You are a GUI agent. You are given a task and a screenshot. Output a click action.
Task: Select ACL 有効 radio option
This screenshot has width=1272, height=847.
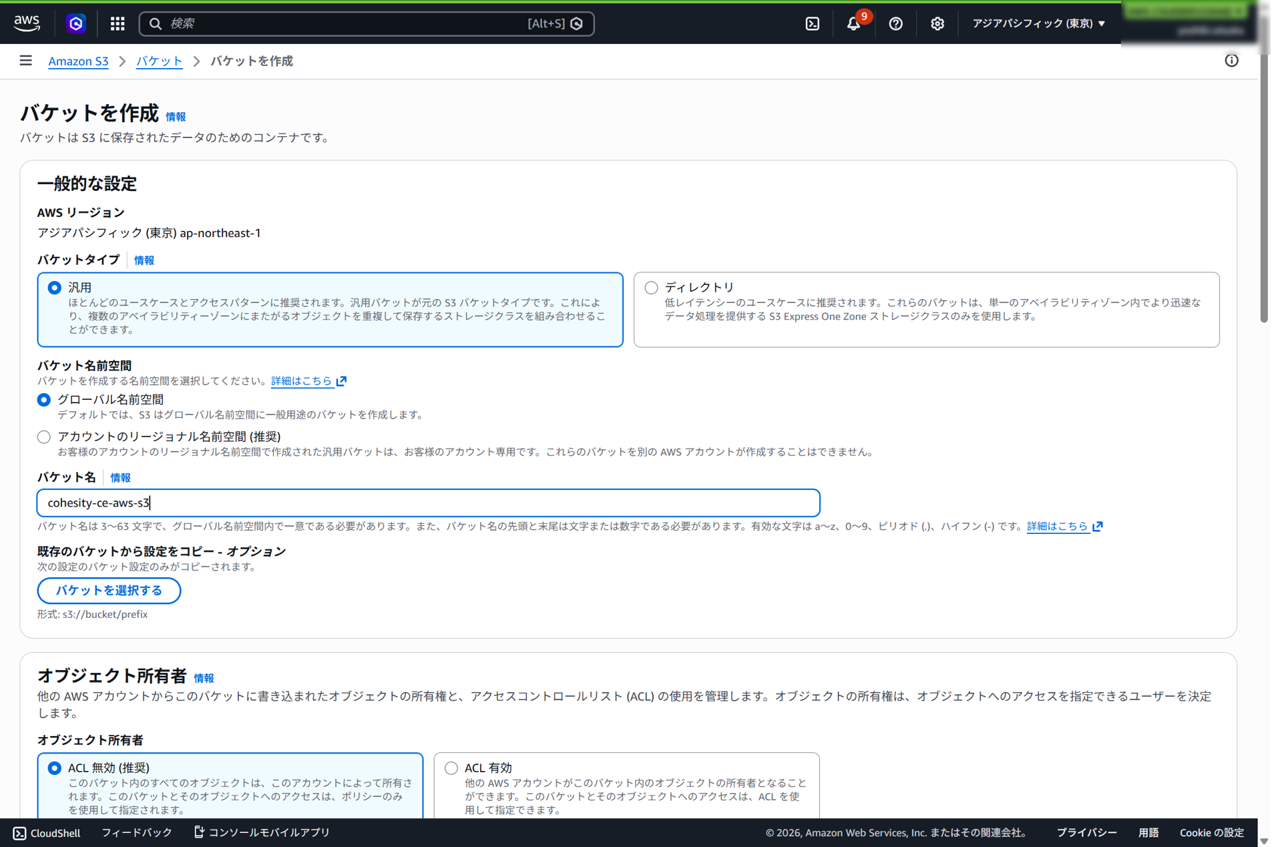click(451, 768)
